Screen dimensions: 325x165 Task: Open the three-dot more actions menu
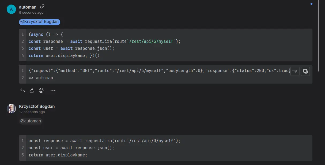tap(53, 91)
